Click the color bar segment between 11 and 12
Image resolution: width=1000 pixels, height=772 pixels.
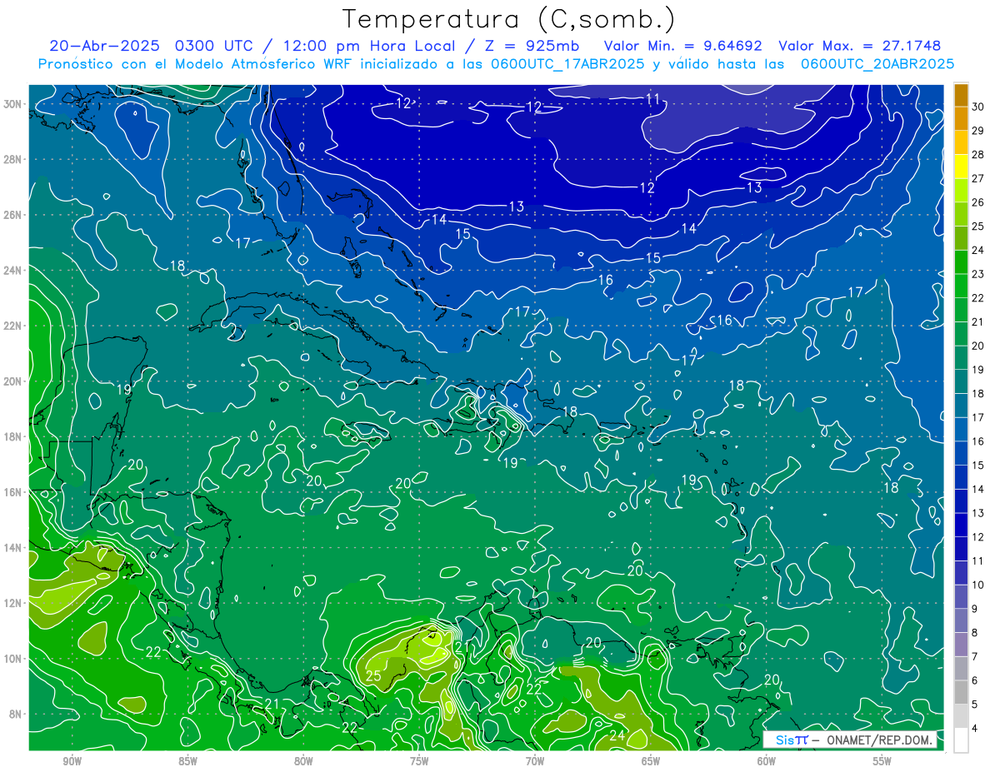pos(961,549)
